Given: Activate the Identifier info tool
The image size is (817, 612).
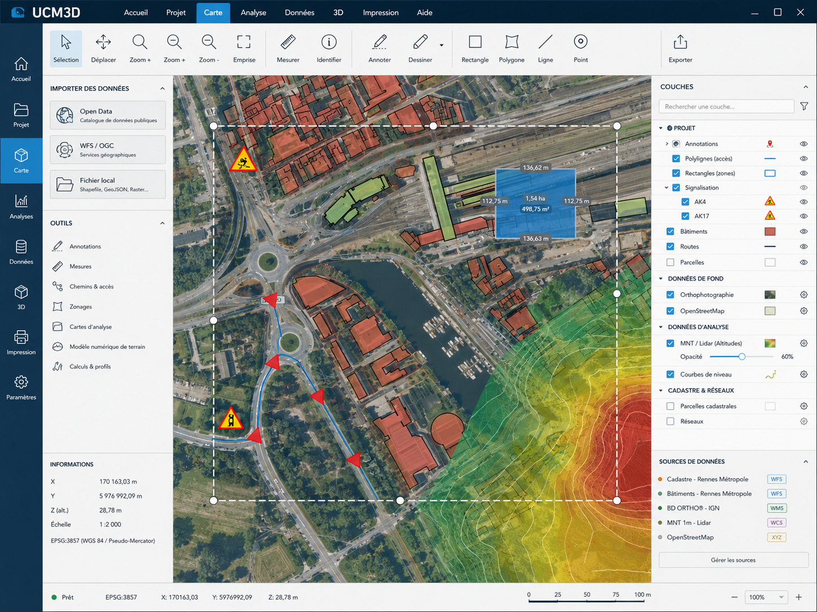Looking at the screenshot, I should tap(329, 48).
